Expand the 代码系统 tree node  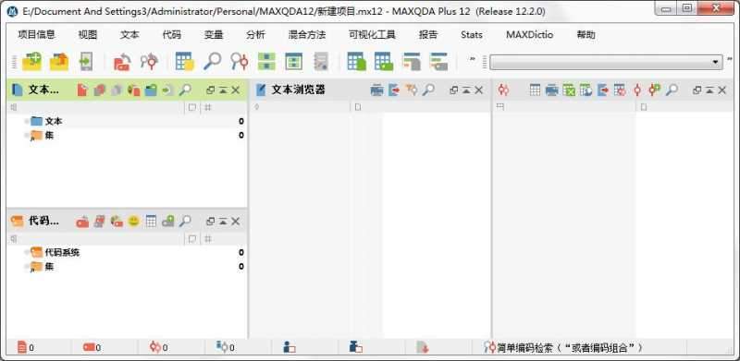(x=27, y=253)
